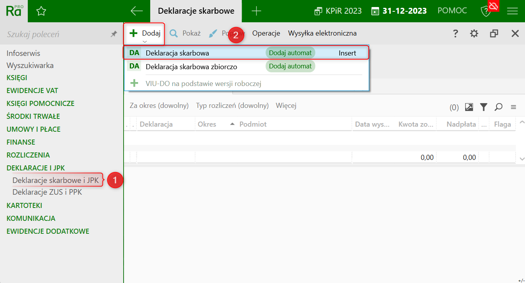
Task: Sort by the Flaga column header
Action: click(503, 124)
